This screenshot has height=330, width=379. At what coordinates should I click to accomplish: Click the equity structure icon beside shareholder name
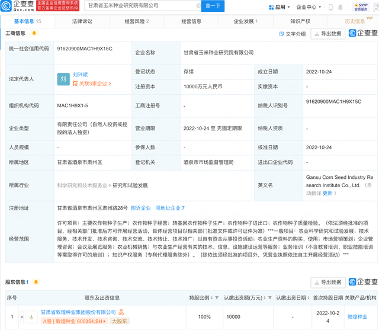click(121, 312)
